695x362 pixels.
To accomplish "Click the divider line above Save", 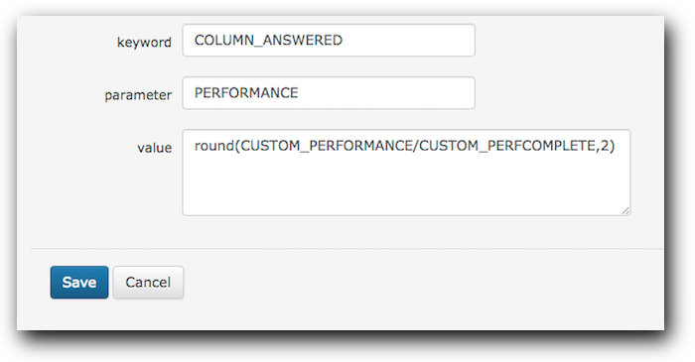I will tap(347, 249).
